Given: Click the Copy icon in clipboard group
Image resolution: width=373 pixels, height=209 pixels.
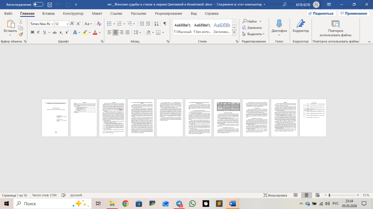Looking at the screenshot, I should coord(21,28).
